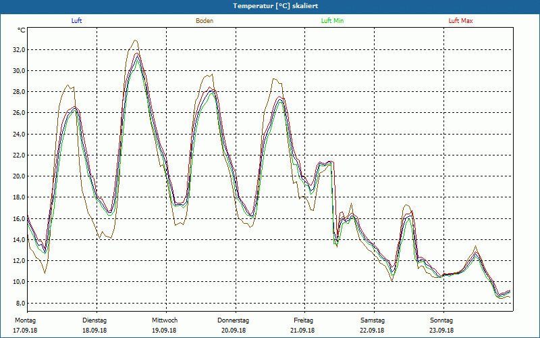Click the 20.09.18 date label

[x=234, y=331]
